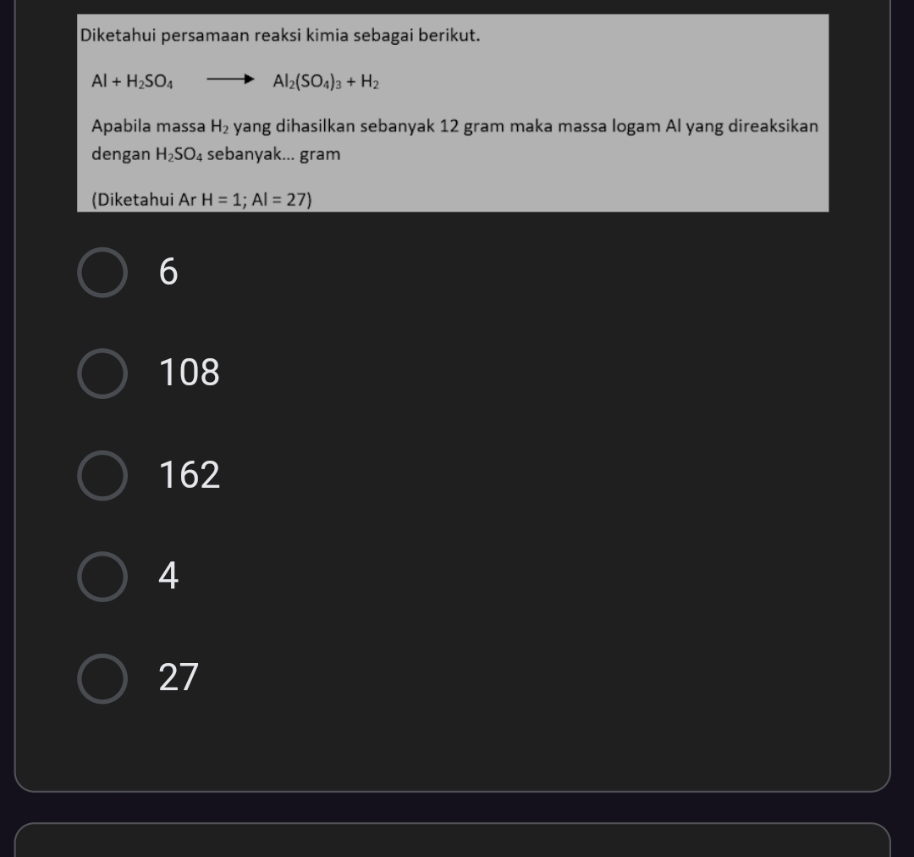
Task: Open the gray question image
Action: 453,113
